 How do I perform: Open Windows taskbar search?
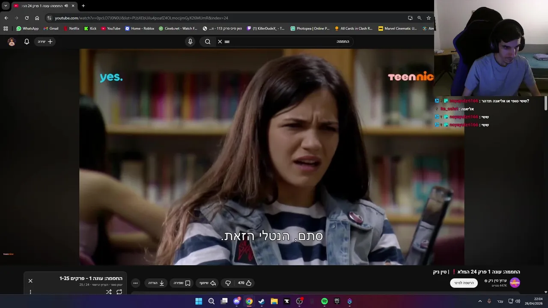[x=211, y=301]
